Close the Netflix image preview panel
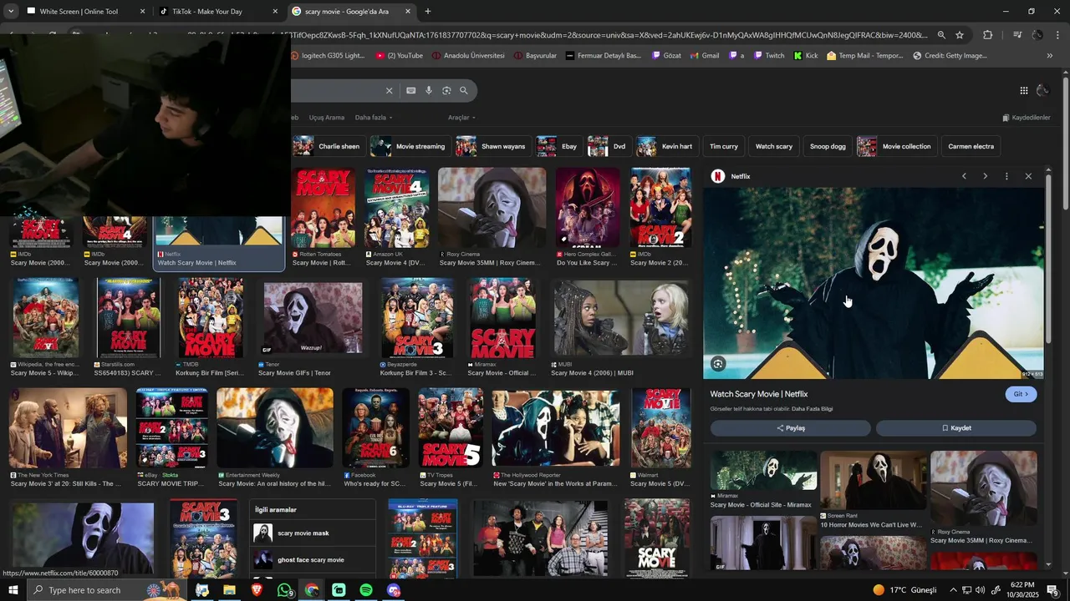The image size is (1070, 601). [1028, 176]
